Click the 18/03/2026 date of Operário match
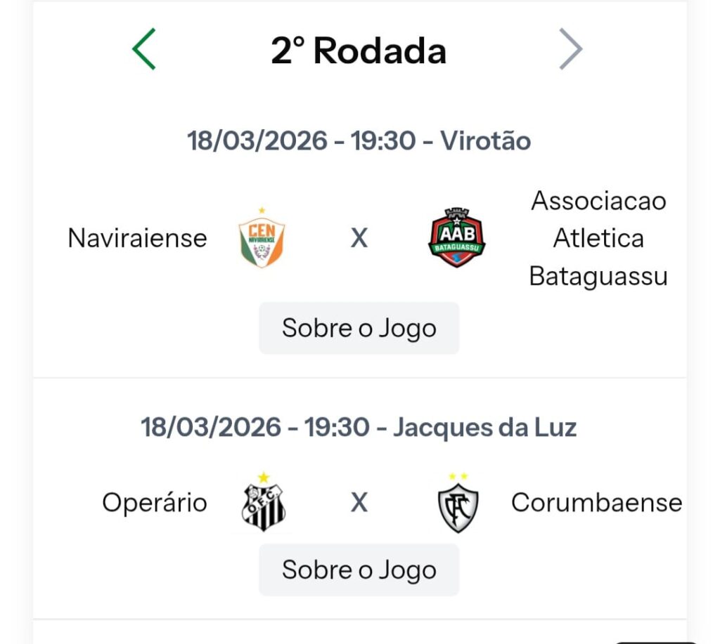 pos(211,427)
